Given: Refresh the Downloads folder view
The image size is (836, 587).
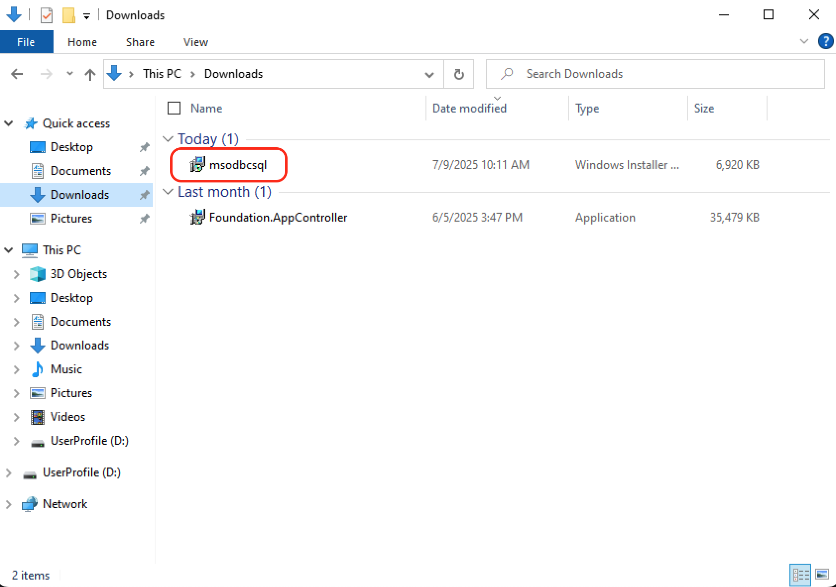Looking at the screenshot, I should click(x=459, y=74).
